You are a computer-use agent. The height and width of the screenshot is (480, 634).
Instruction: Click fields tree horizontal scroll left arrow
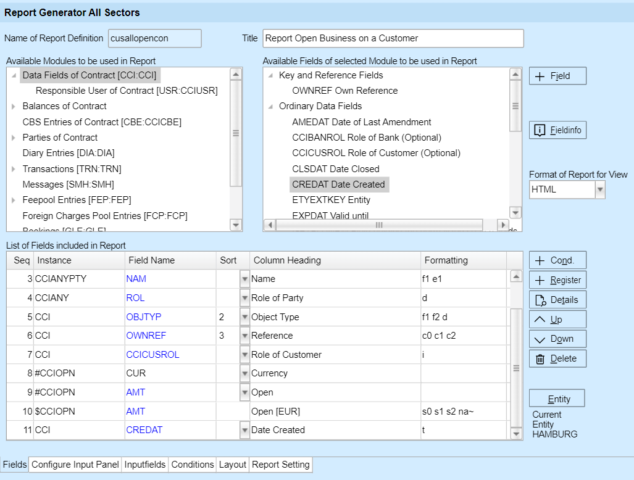270,225
